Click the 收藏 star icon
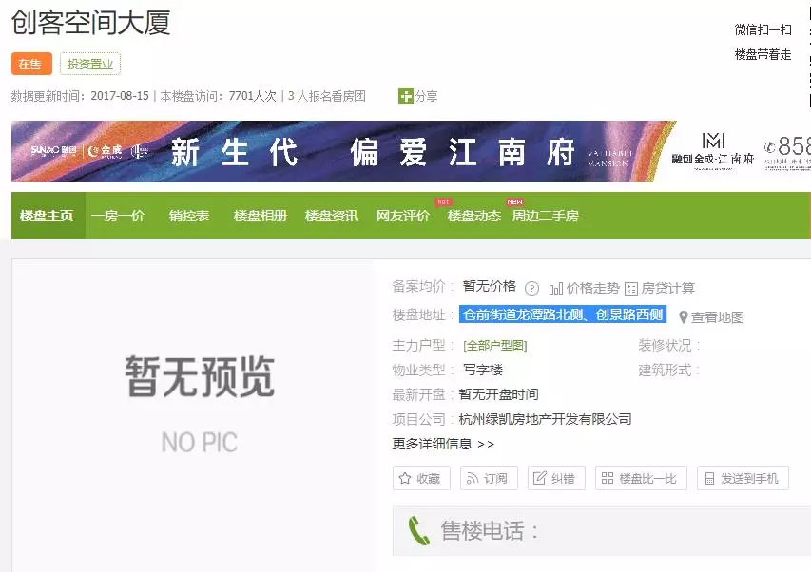811x572 pixels. [406, 478]
